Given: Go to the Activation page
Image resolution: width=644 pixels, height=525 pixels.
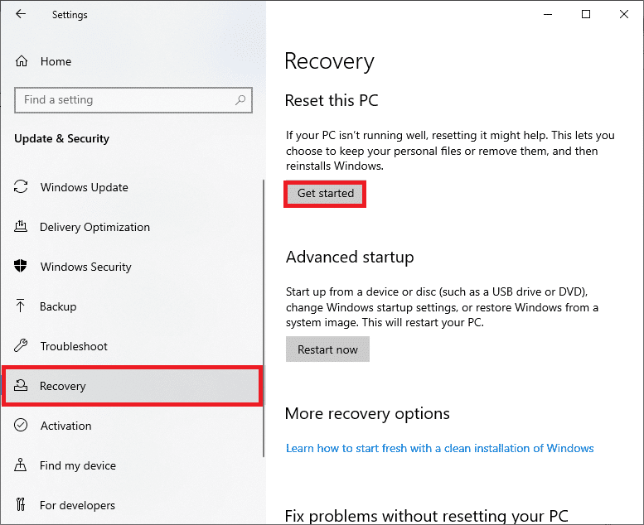Looking at the screenshot, I should [65, 426].
